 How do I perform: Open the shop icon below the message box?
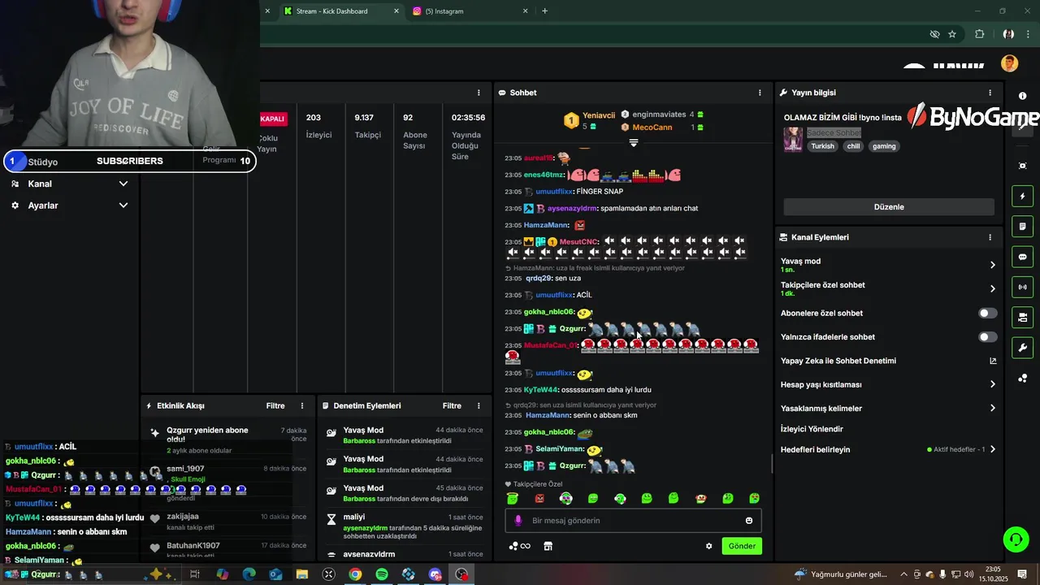[548, 546]
